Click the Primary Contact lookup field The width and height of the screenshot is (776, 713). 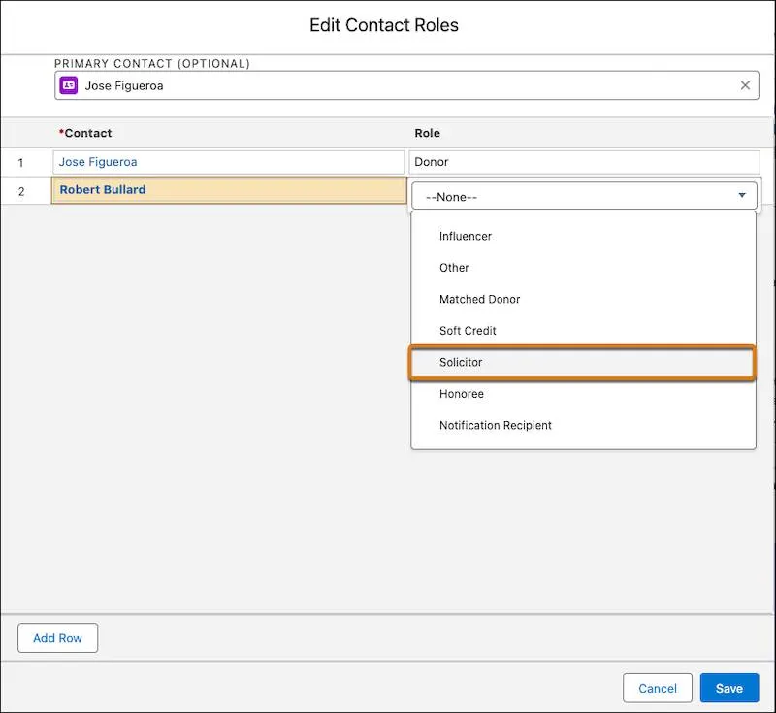tap(406, 85)
